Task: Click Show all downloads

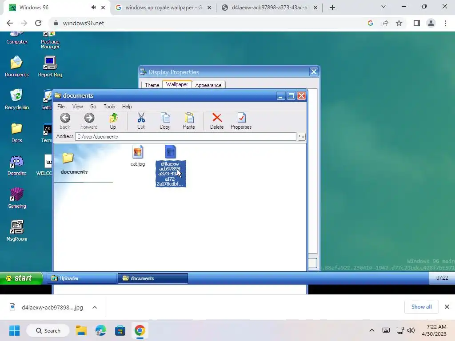Action: click(x=421, y=307)
